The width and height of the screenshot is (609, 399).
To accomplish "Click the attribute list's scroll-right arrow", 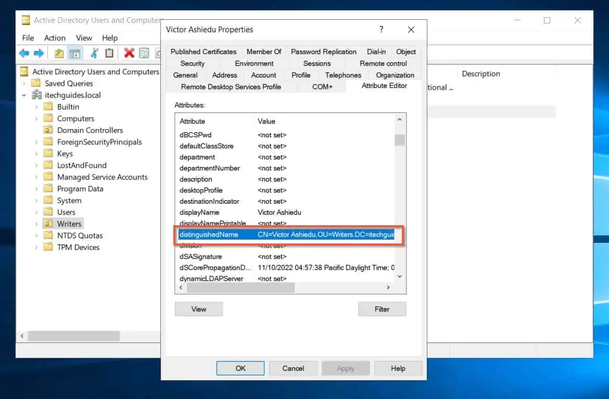I will pyautogui.click(x=388, y=287).
